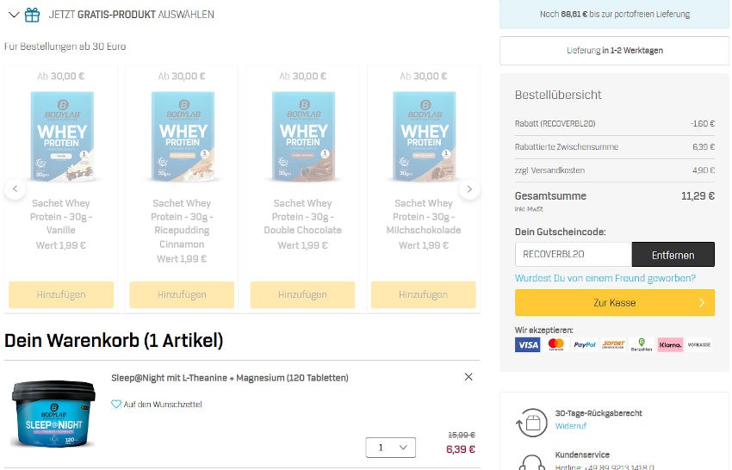Remove the voucher with Entfernen button
This screenshot has height=470, width=732.
(x=673, y=255)
